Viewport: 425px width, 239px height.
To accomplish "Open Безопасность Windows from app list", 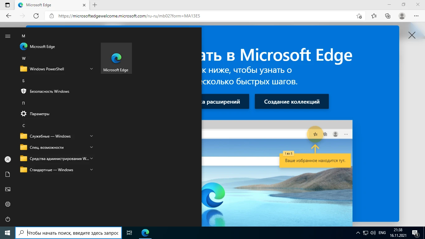I will [x=49, y=91].
